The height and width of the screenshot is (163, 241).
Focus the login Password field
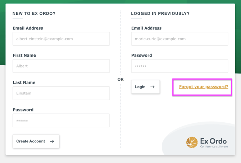[x=179, y=66]
